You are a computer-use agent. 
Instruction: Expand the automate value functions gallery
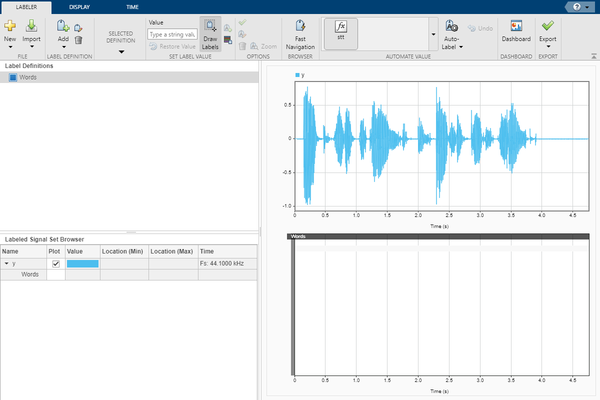point(432,34)
